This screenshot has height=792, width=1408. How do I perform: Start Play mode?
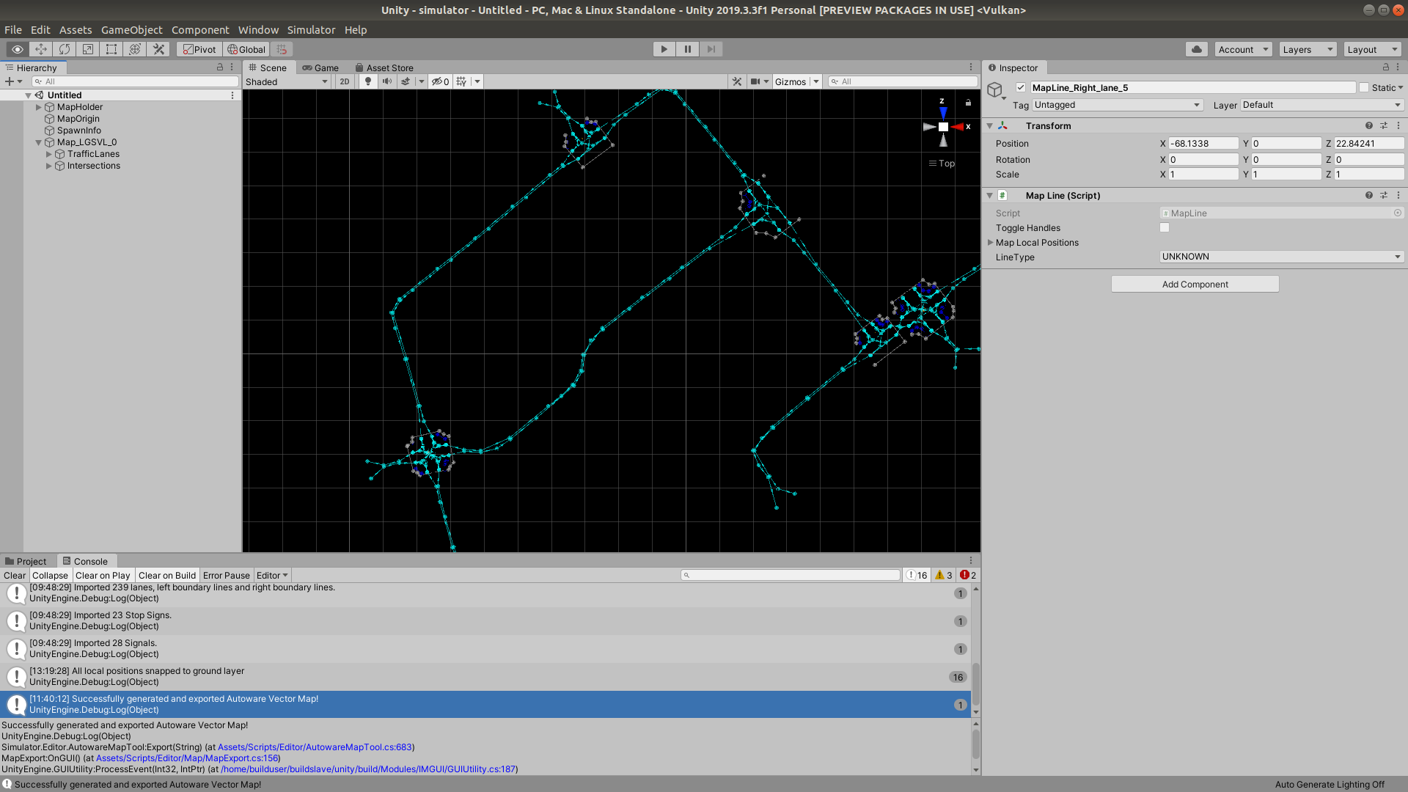[x=664, y=49]
